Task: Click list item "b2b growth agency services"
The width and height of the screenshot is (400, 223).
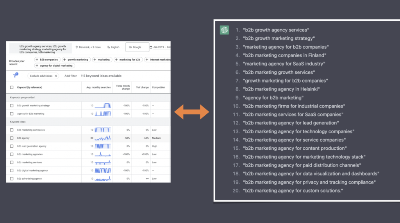Action: 276,30
